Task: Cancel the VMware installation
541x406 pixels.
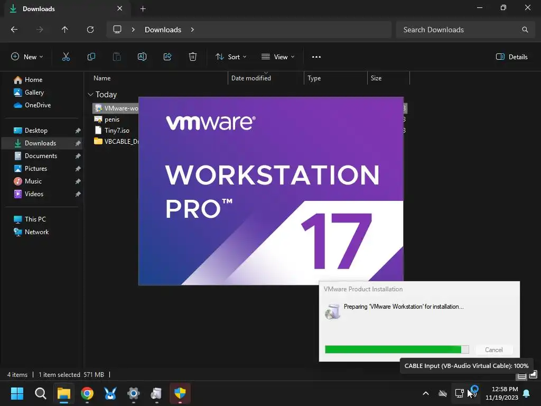Action: click(494, 350)
